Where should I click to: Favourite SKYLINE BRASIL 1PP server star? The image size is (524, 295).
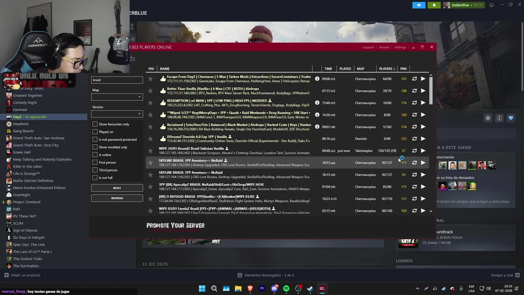150,163
